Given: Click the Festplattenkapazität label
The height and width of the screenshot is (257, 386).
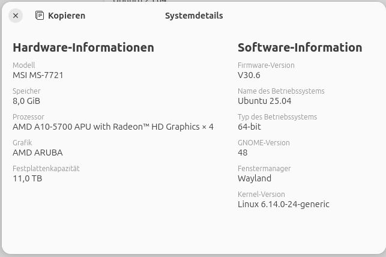Looking at the screenshot, I should (46, 168).
